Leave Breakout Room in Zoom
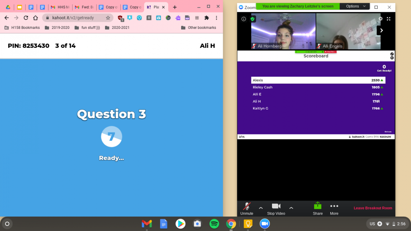 373,208
